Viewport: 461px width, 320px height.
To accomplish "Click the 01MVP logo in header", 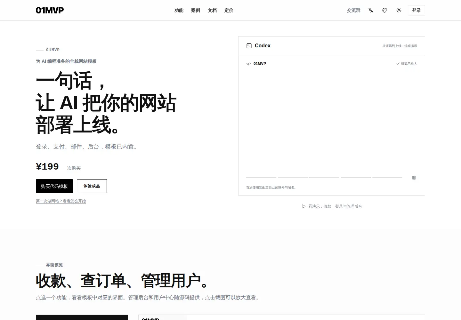I will coord(50,10).
